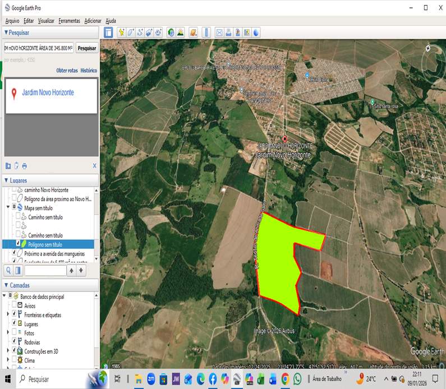Open the Ferramentas menu
Screen dimensions: 446x389
(x=69, y=21)
